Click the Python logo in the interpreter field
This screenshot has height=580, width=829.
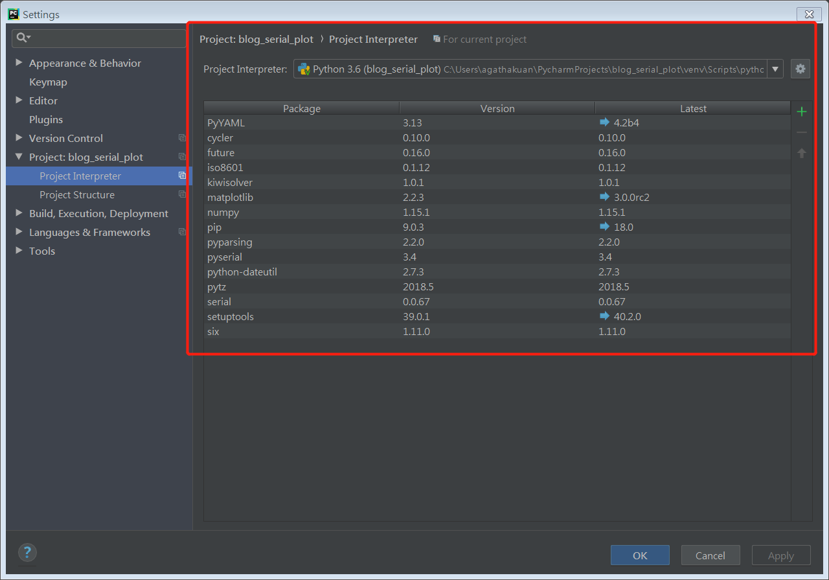[x=304, y=68]
